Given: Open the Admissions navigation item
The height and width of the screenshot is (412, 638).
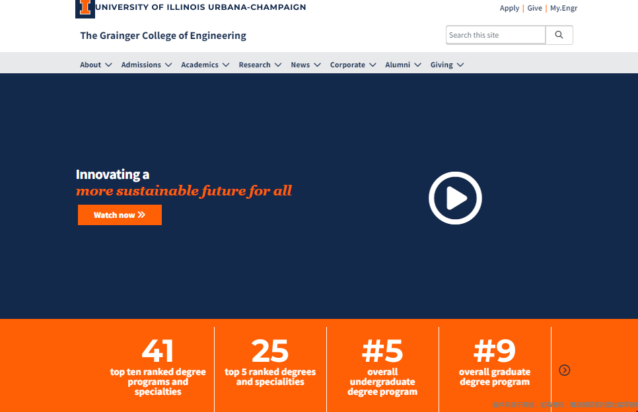Looking at the screenshot, I should tap(141, 65).
